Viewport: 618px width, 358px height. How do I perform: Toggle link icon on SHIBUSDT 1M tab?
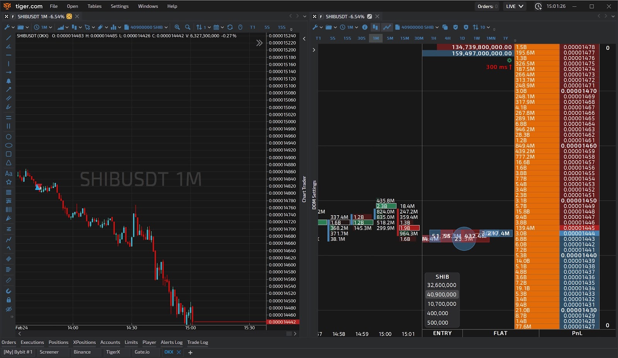coord(69,17)
